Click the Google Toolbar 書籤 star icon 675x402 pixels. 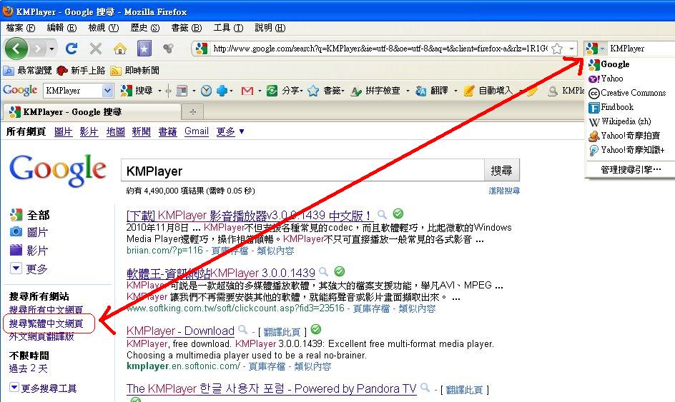coord(313,91)
